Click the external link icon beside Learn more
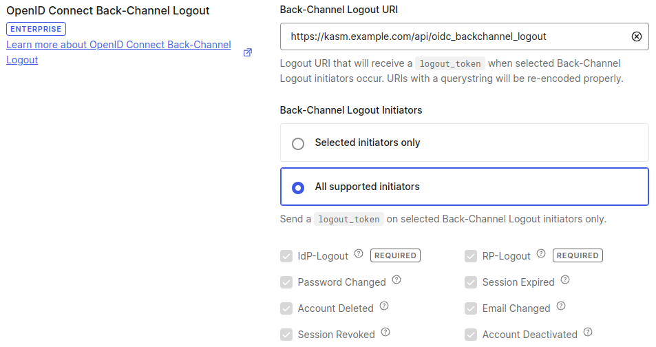 (248, 52)
